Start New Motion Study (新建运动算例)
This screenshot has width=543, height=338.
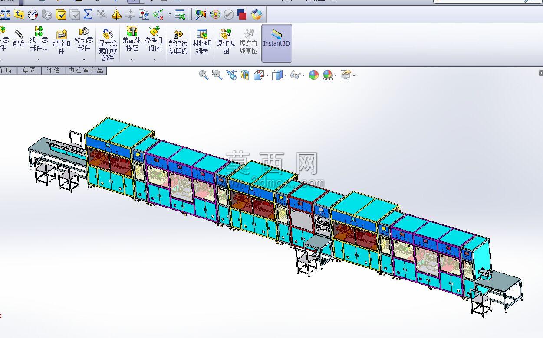[x=178, y=42]
